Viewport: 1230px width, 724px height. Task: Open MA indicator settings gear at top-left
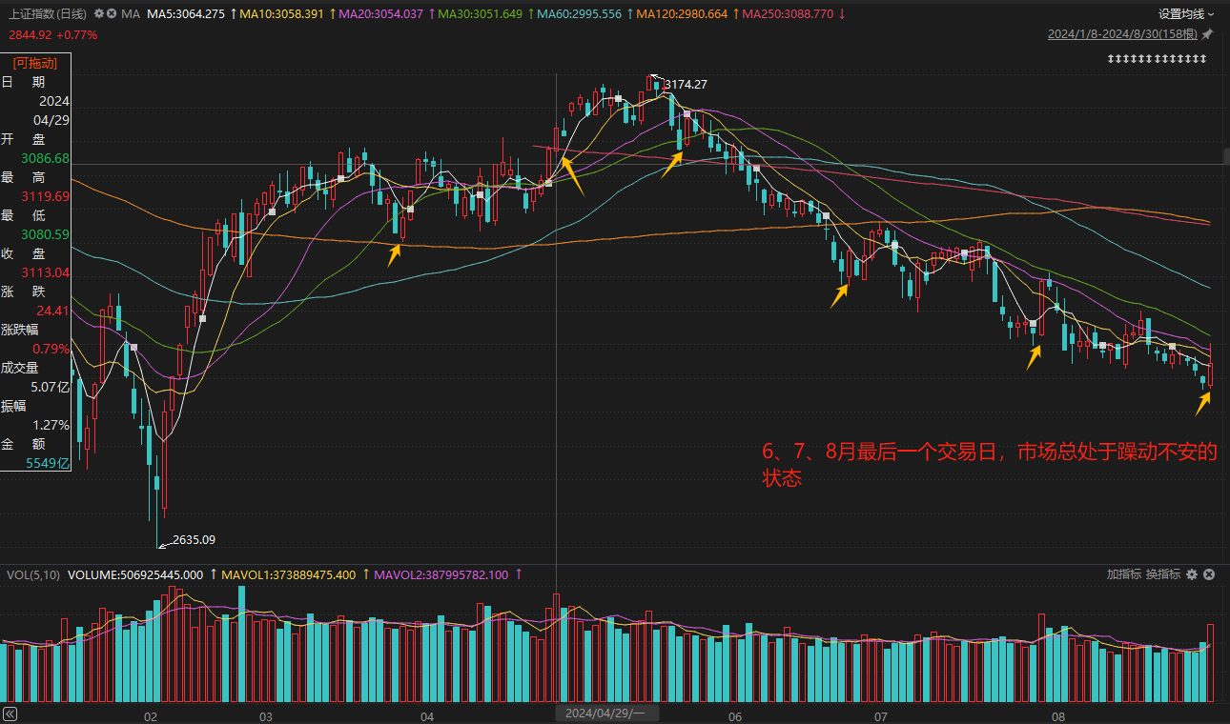click(99, 14)
